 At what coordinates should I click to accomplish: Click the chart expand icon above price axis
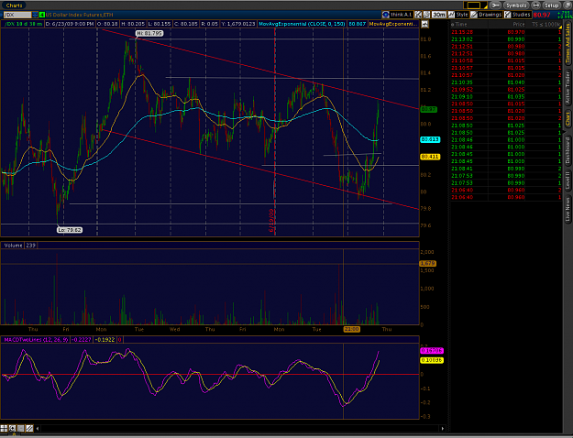click(424, 24)
